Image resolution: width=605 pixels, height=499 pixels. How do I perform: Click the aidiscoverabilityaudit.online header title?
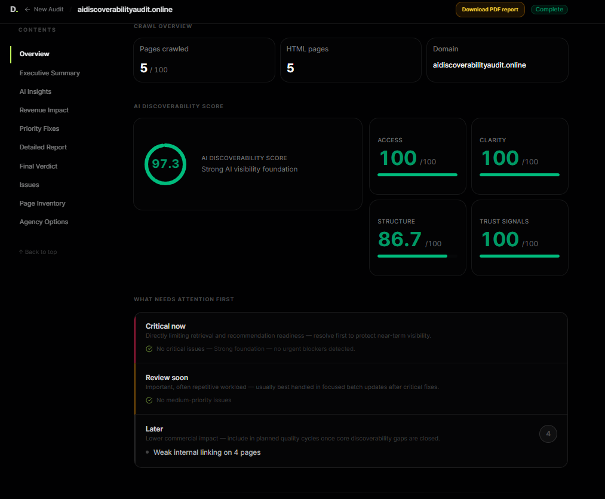(x=125, y=10)
